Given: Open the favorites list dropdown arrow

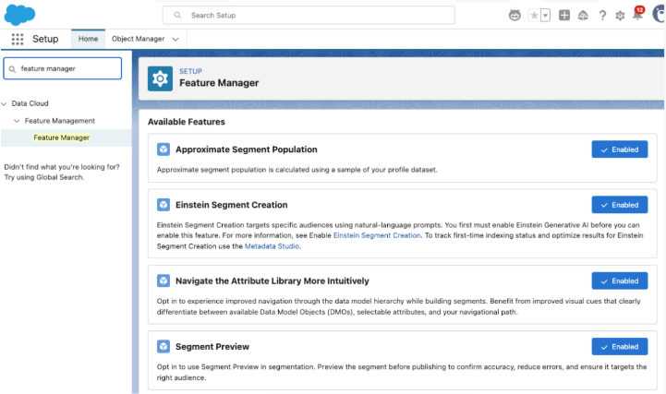Looking at the screenshot, I should 545,16.
